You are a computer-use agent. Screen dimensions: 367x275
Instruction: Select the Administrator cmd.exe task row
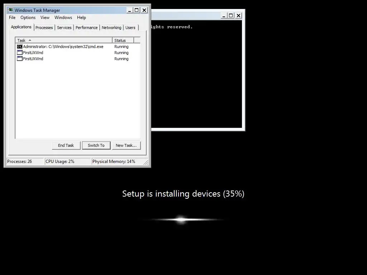click(78, 47)
